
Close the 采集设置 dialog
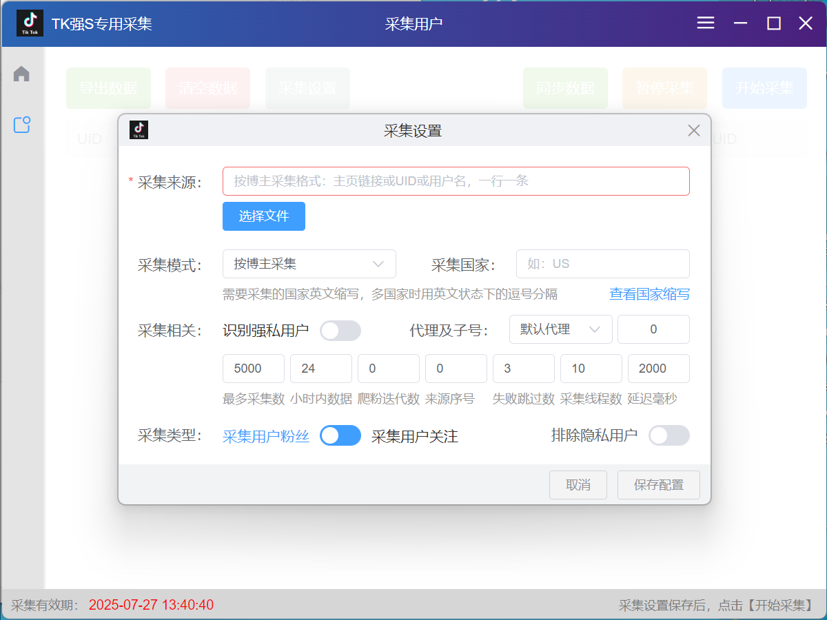coord(694,130)
